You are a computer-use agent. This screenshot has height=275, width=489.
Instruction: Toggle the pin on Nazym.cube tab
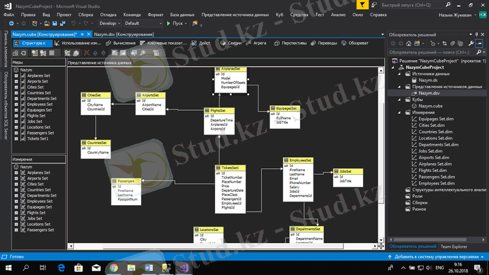click(x=83, y=34)
